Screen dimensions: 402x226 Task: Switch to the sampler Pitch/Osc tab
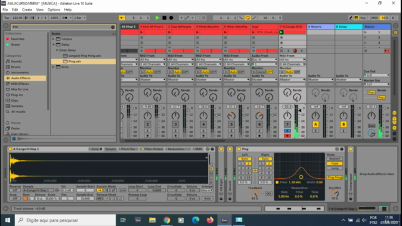click(x=128, y=149)
